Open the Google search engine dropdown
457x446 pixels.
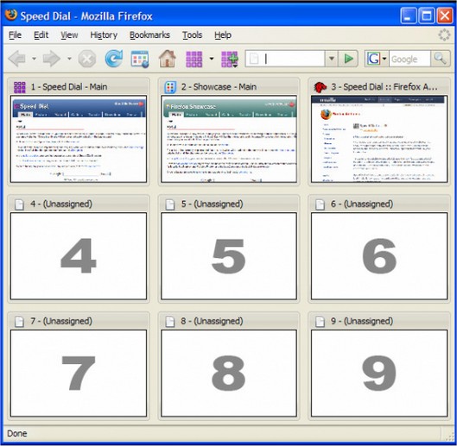click(377, 59)
